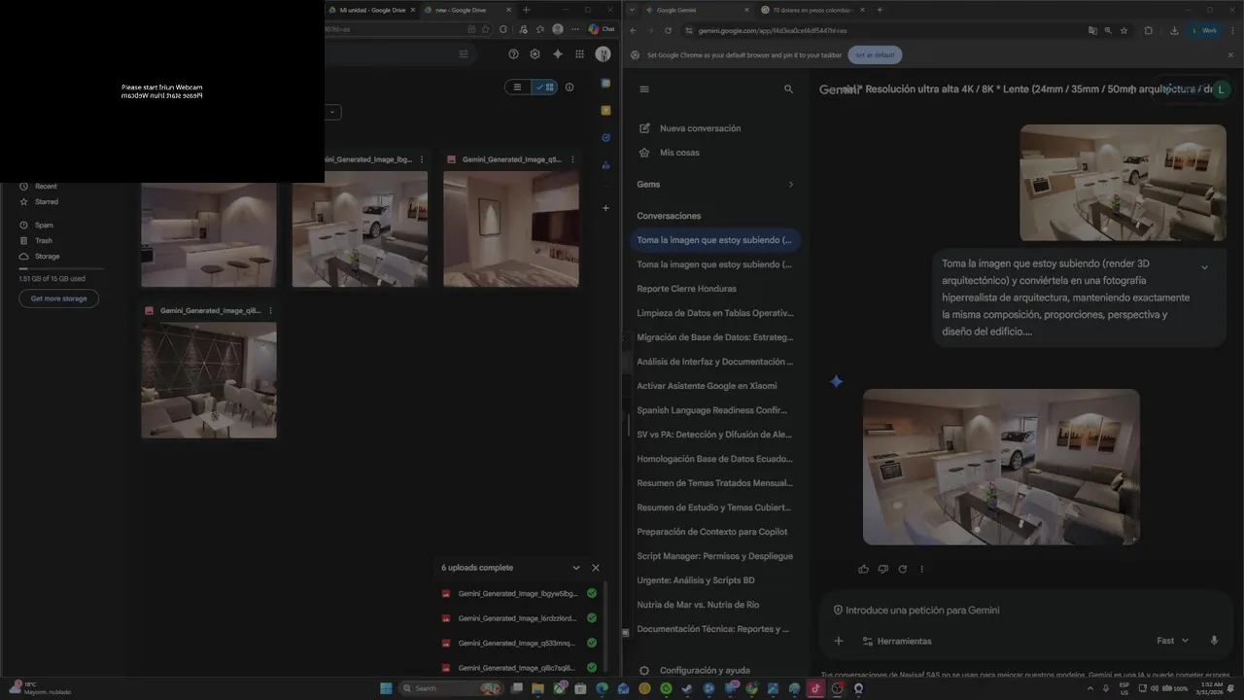Show Drive details info panel
1244x700 pixels.
(x=570, y=87)
